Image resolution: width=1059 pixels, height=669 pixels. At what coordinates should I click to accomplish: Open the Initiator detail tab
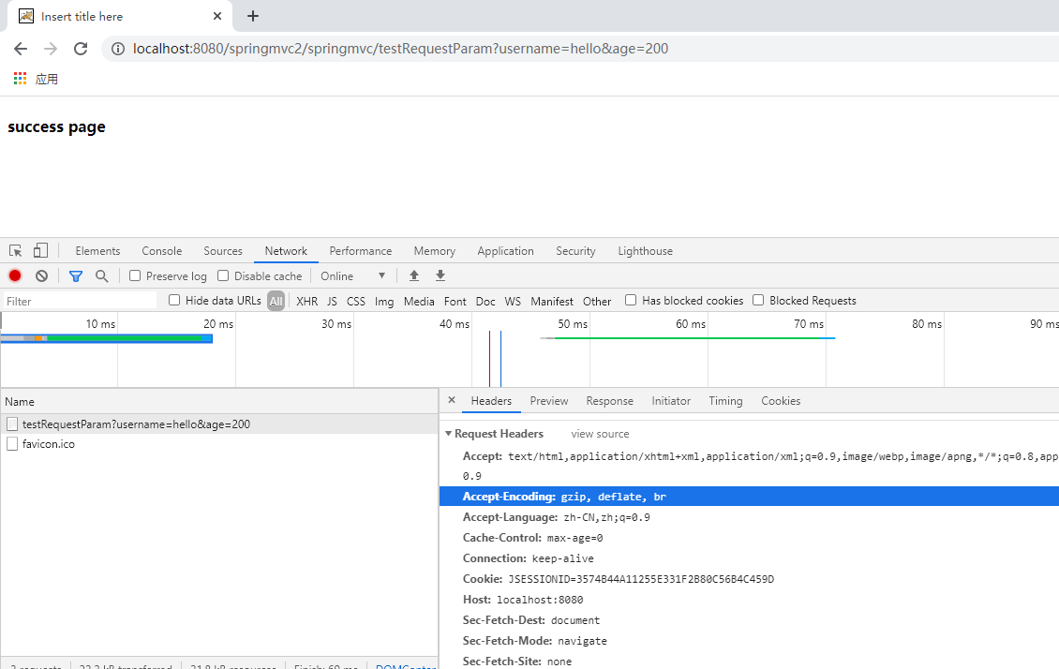click(x=671, y=400)
